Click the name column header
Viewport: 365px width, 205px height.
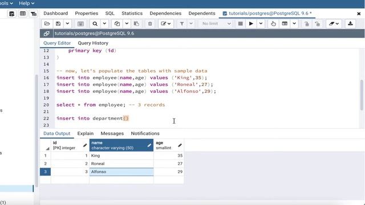(121, 145)
